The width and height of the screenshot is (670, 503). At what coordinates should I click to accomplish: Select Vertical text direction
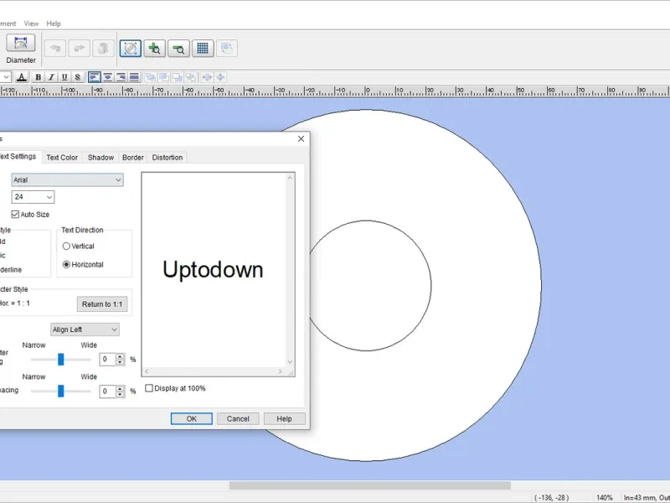[66, 246]
